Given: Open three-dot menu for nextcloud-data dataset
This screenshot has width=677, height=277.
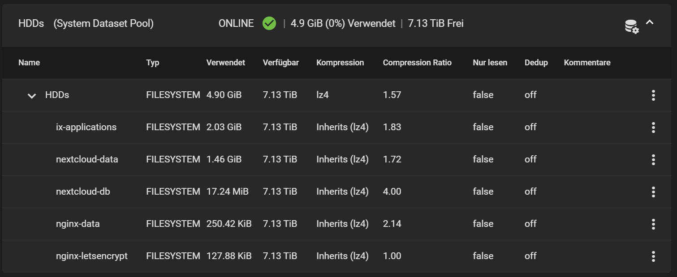Looking at the screenshot, I should [x=653, y=159].
